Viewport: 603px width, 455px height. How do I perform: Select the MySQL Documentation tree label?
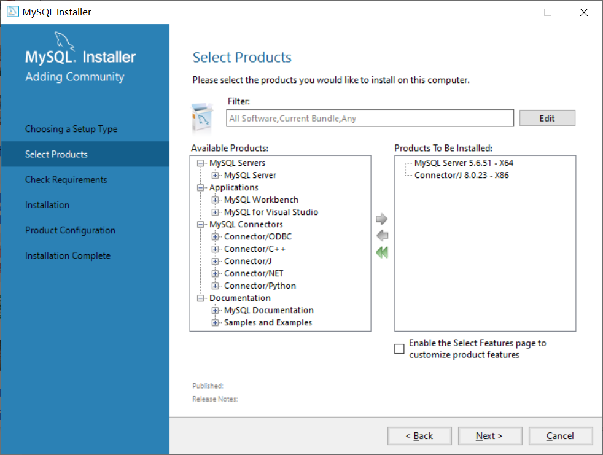269,310
